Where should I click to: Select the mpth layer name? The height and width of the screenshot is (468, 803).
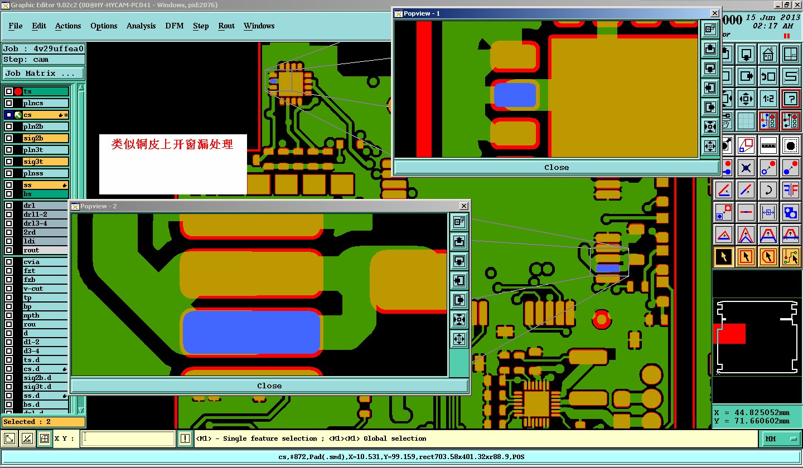click(46, 315)
